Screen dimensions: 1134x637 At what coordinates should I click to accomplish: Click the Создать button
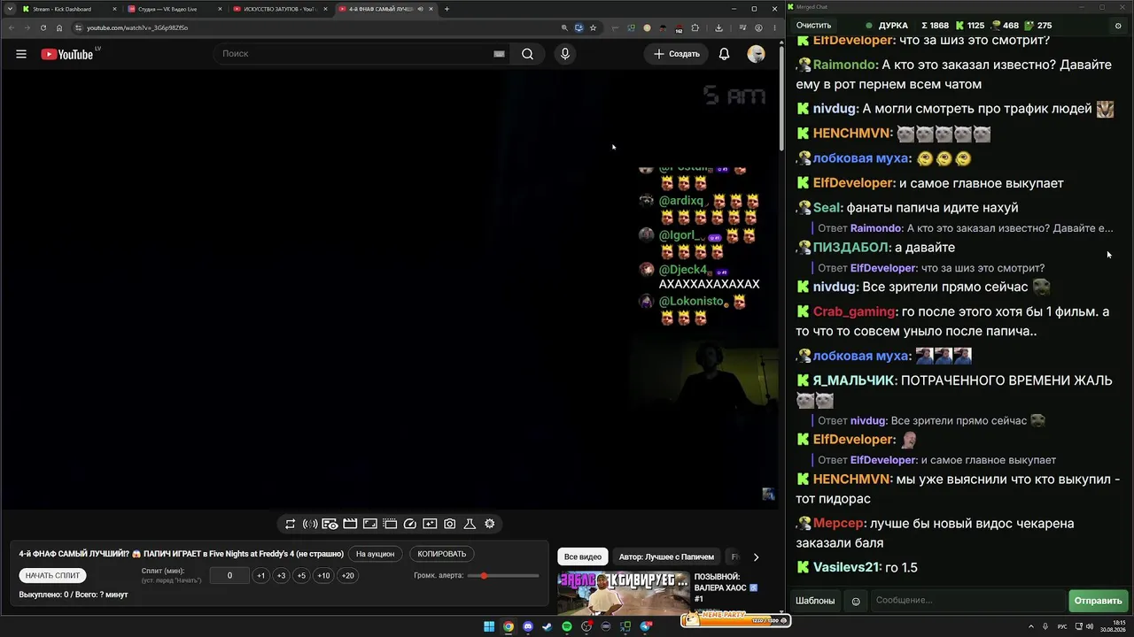tap(676, 54)
